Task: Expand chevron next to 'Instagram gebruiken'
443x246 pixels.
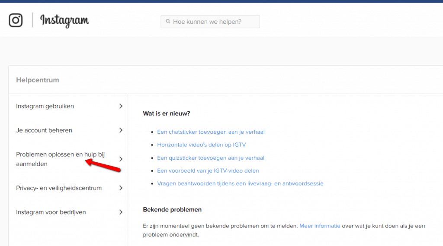Action: (x=121, y=106)
